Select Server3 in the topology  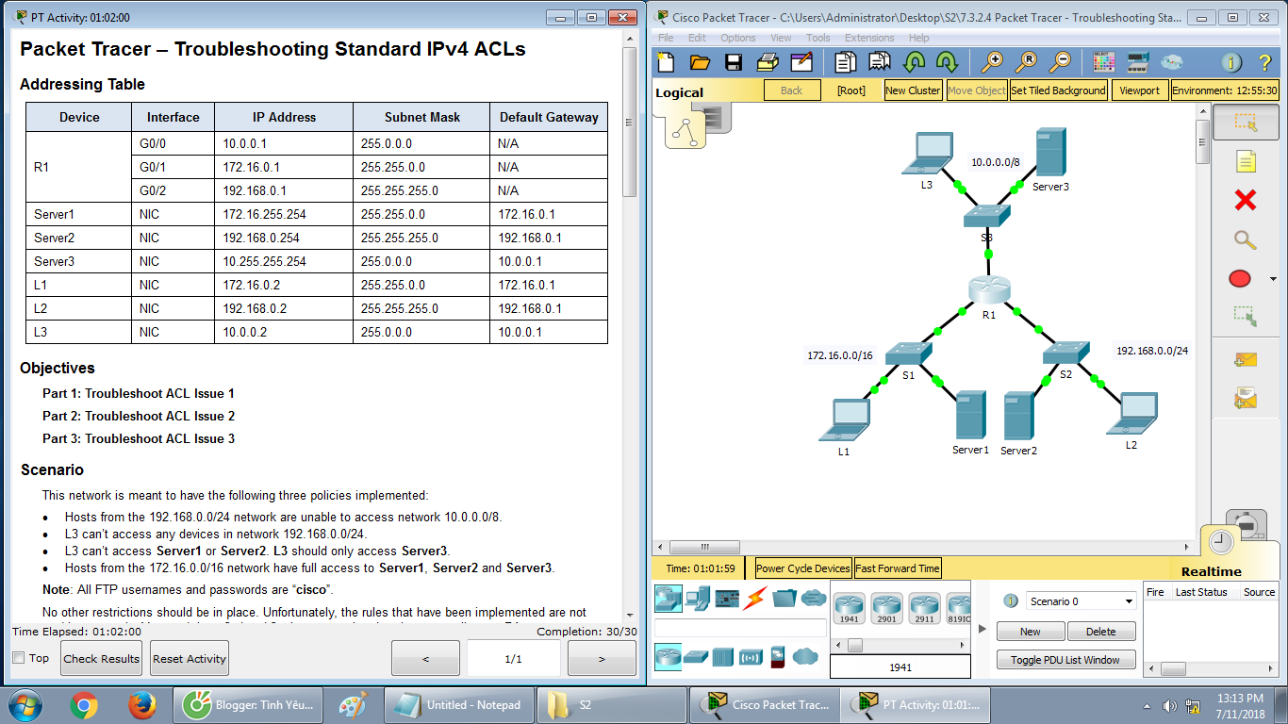(1050, 154)
